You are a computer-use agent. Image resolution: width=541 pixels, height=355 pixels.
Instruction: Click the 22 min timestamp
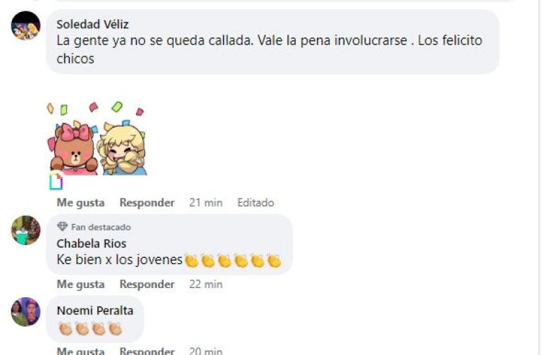click(x=206, y=285)
